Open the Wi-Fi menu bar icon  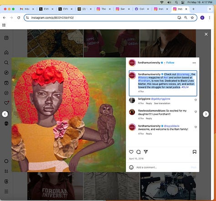pos(162,2)
